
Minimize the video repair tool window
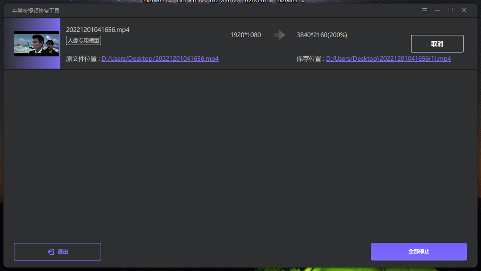point(438,10)
